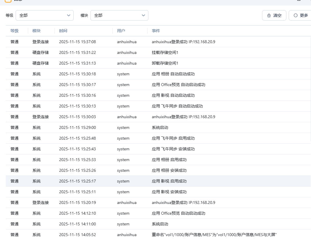
Task: Select the 卸载存储空间1 log entry
Action: click(x=165, y=63)
